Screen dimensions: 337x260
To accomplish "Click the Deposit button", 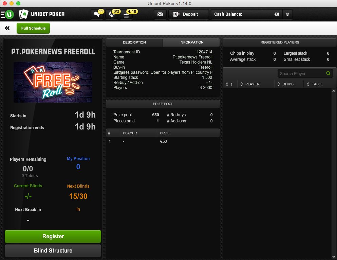I will click(x=188, y=14).
